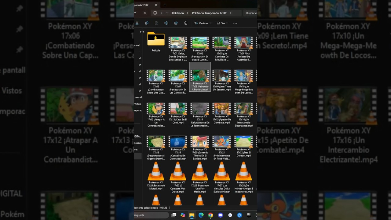Close the Temporada 17 XY tab
The image size is (391, 220).
(156, 5)
